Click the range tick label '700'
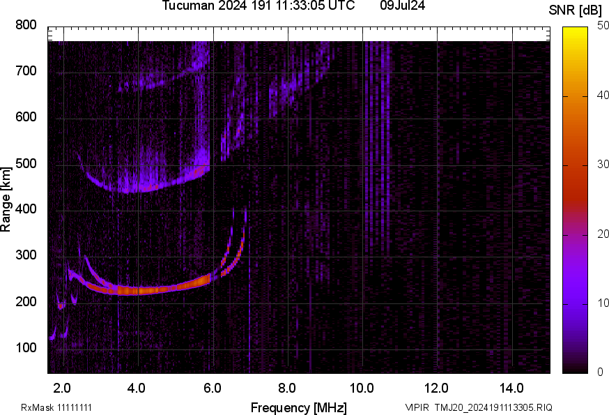 26,71
